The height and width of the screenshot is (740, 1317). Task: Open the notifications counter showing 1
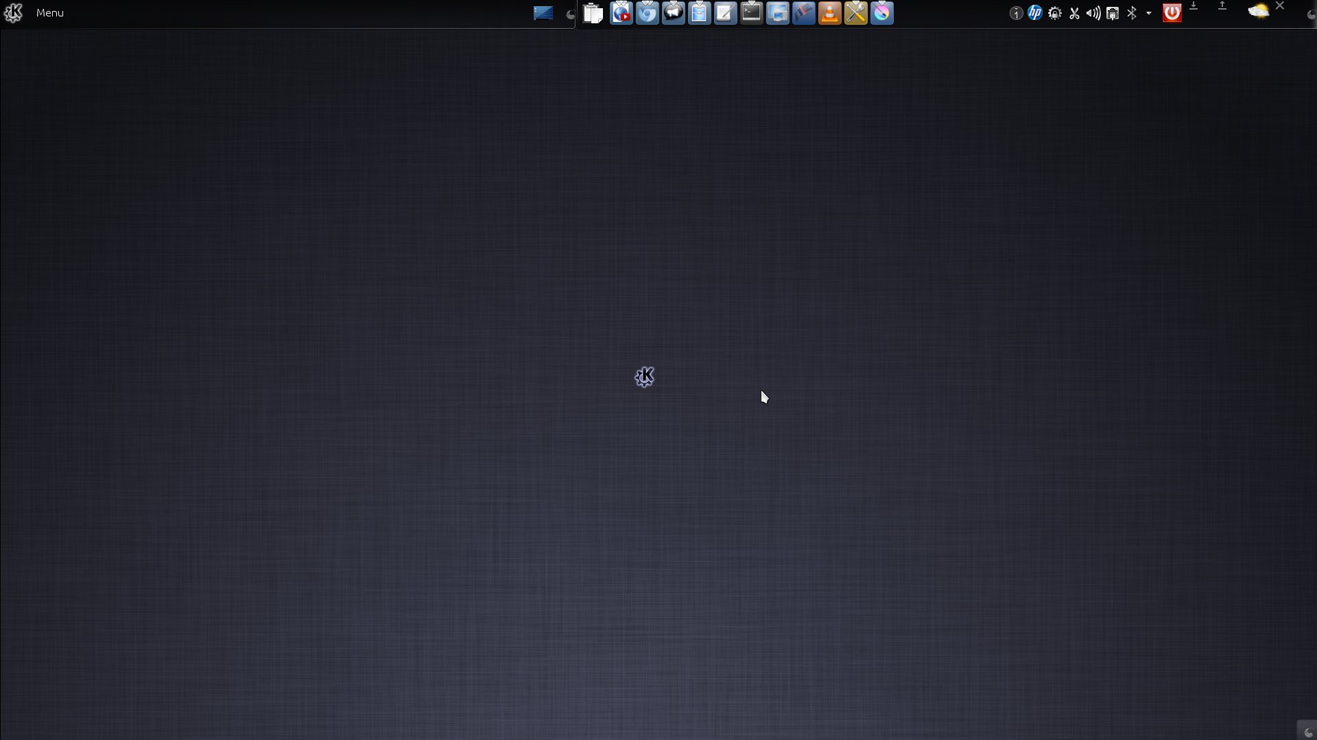click(x=1016, y=13)
